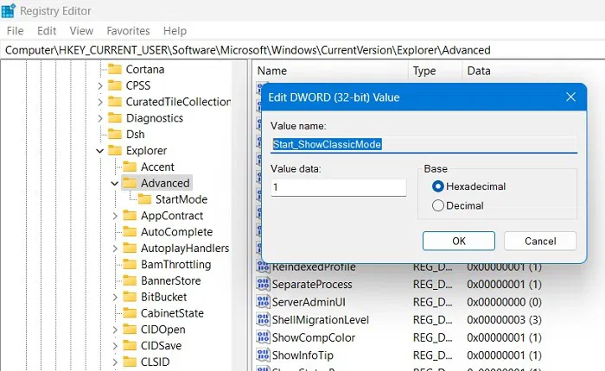Click the ShellMigrationLevel value icon
Viewport: 605px width, 371px height.
click(x=264, y=320)
